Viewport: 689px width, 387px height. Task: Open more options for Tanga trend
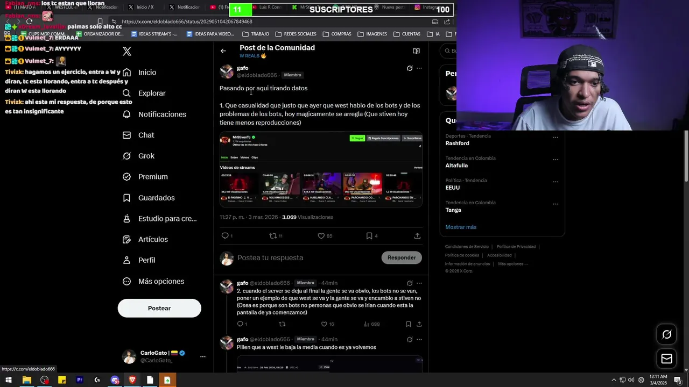[556, 204]
